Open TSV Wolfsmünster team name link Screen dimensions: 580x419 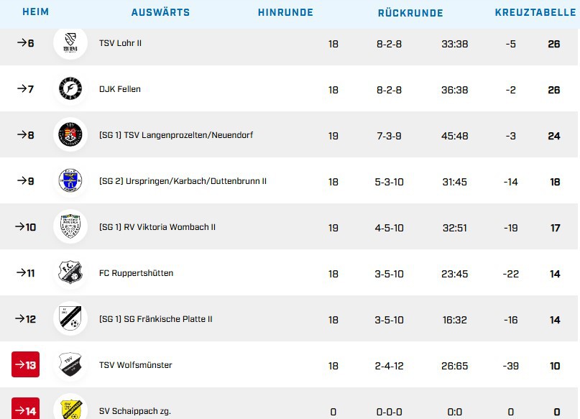point(135,365)
